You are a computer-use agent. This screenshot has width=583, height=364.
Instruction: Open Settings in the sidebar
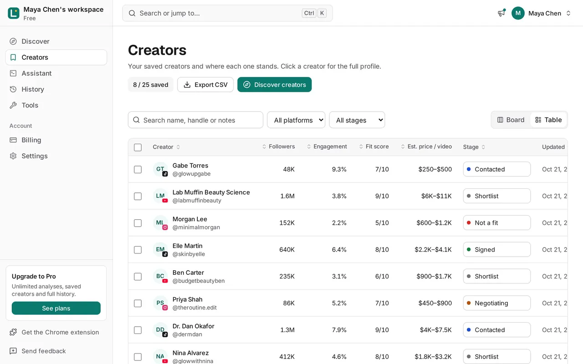pos(56,156)
